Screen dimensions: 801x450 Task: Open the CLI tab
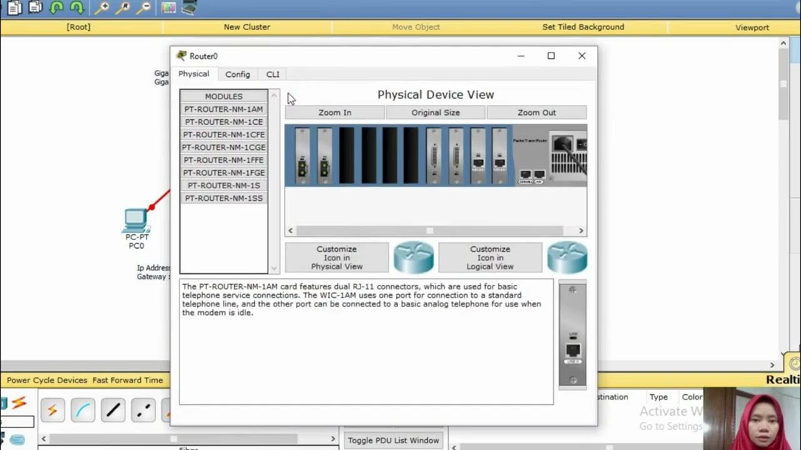point(273,74)
